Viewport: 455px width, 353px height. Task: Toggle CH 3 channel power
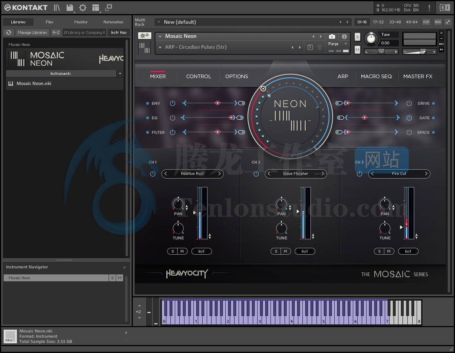click(359, 173)
